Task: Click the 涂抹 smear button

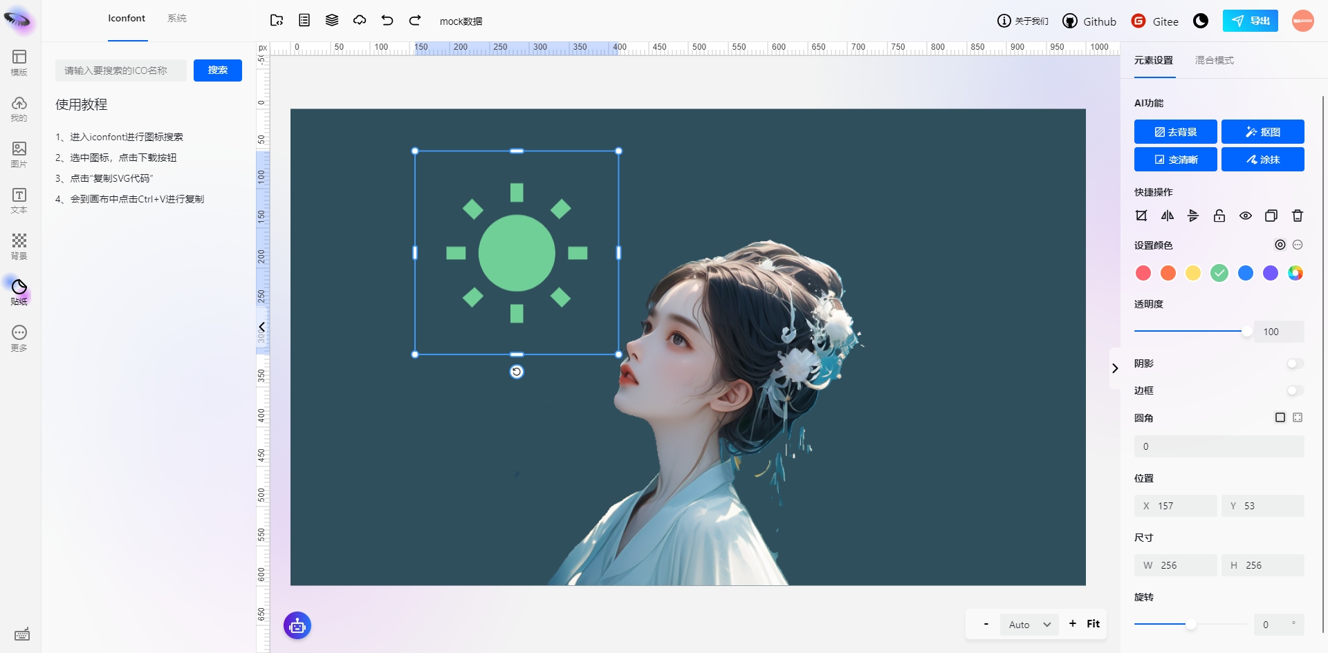Action: point(1263,160)
